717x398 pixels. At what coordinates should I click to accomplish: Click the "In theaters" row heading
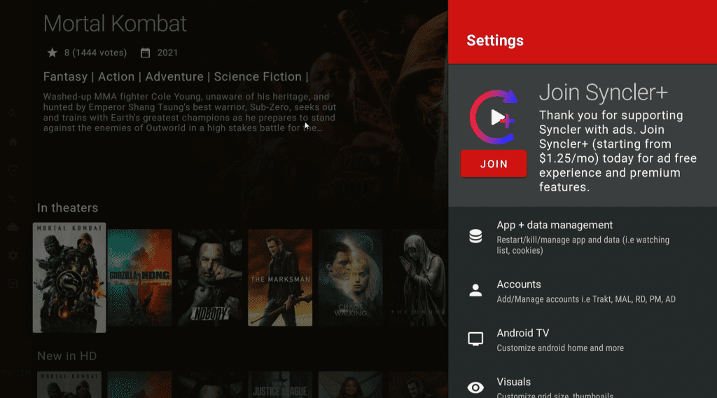[68, 207]
